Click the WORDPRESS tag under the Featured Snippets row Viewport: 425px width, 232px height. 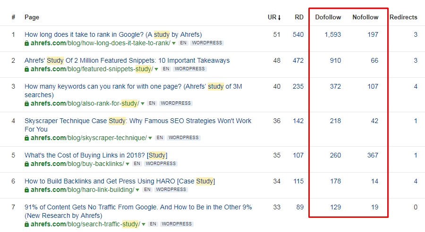(189, 69)
